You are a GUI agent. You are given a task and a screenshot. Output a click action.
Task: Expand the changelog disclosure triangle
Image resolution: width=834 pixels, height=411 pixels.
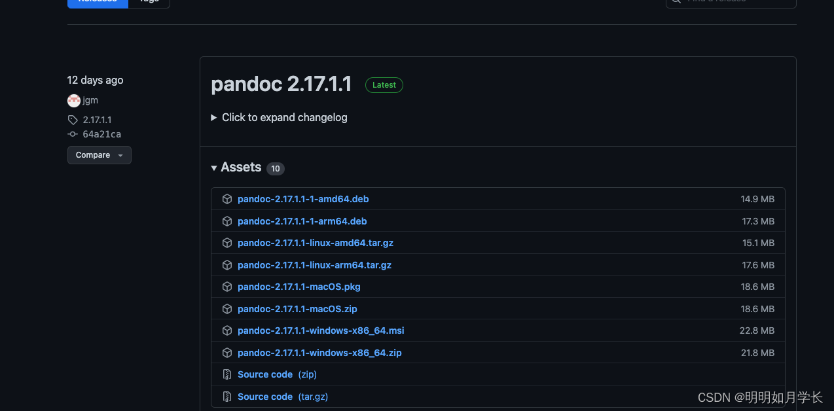click(x=214, y=118)
